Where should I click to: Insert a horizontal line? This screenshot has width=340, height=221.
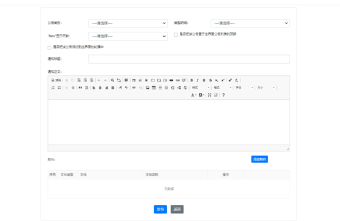(160, 88)
